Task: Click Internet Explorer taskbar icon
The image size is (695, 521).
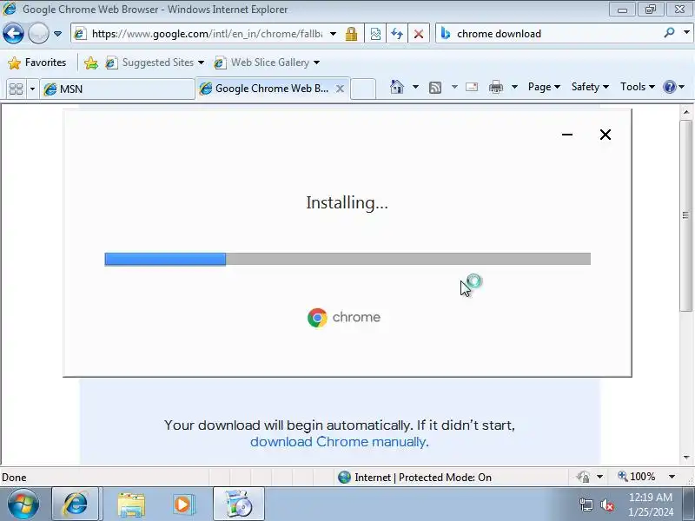Action: 75,504
